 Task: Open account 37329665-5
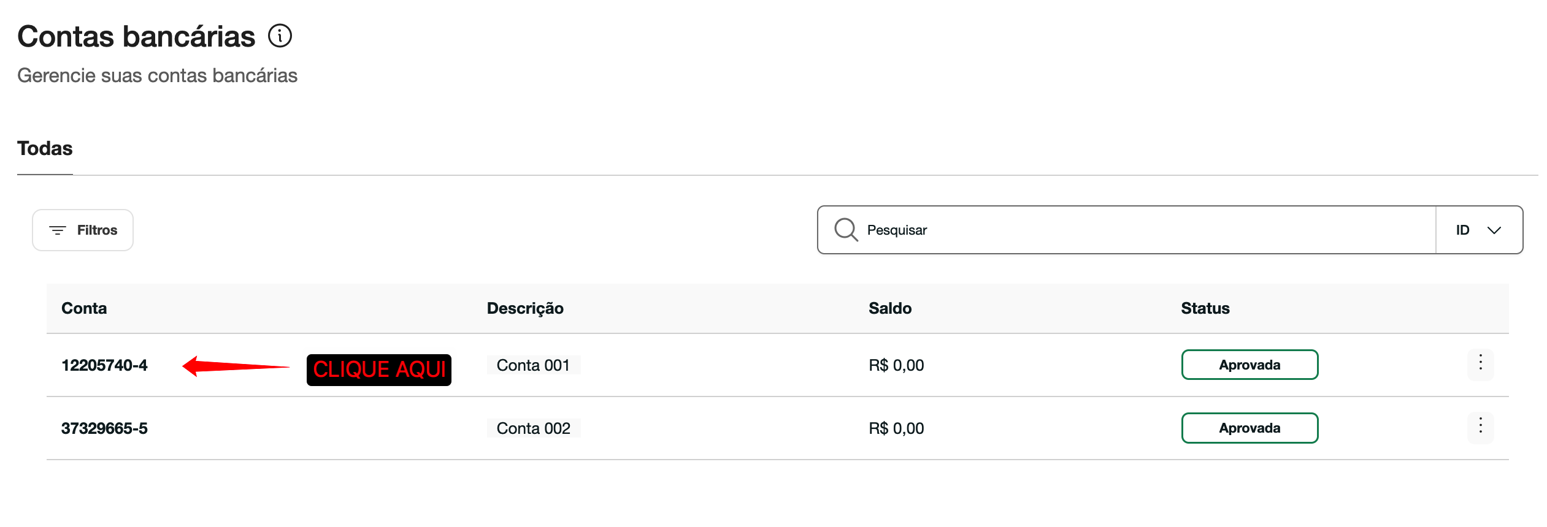(104, 428)
